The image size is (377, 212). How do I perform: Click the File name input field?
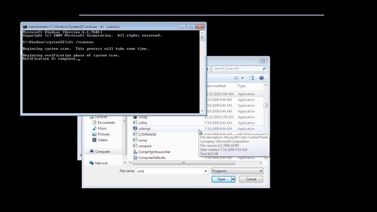[170, 171]
